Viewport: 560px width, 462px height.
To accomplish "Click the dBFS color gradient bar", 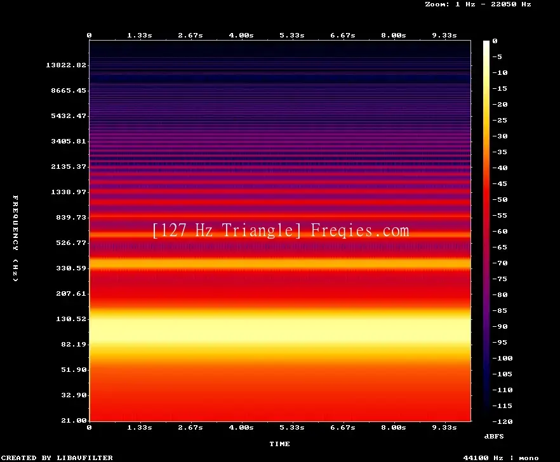I will point(486,231).
